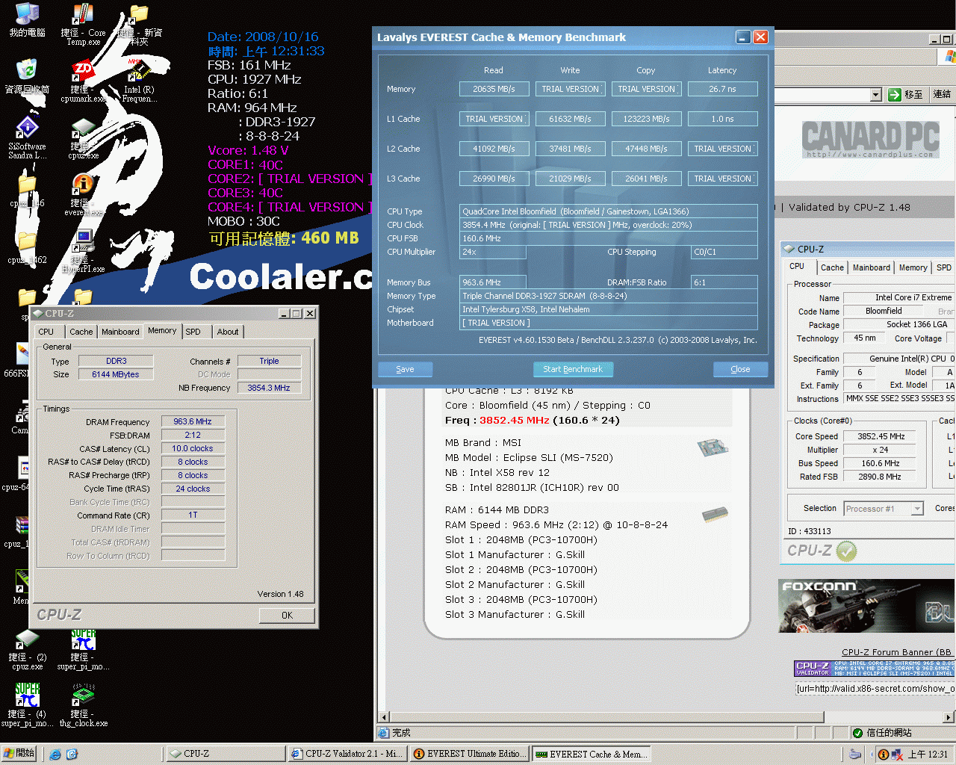
Task: Open SiSoftware Sandra desktop icon
Action: [27, 127]
